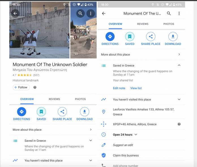Tap Share Place icon in right screen

point(151,37)
